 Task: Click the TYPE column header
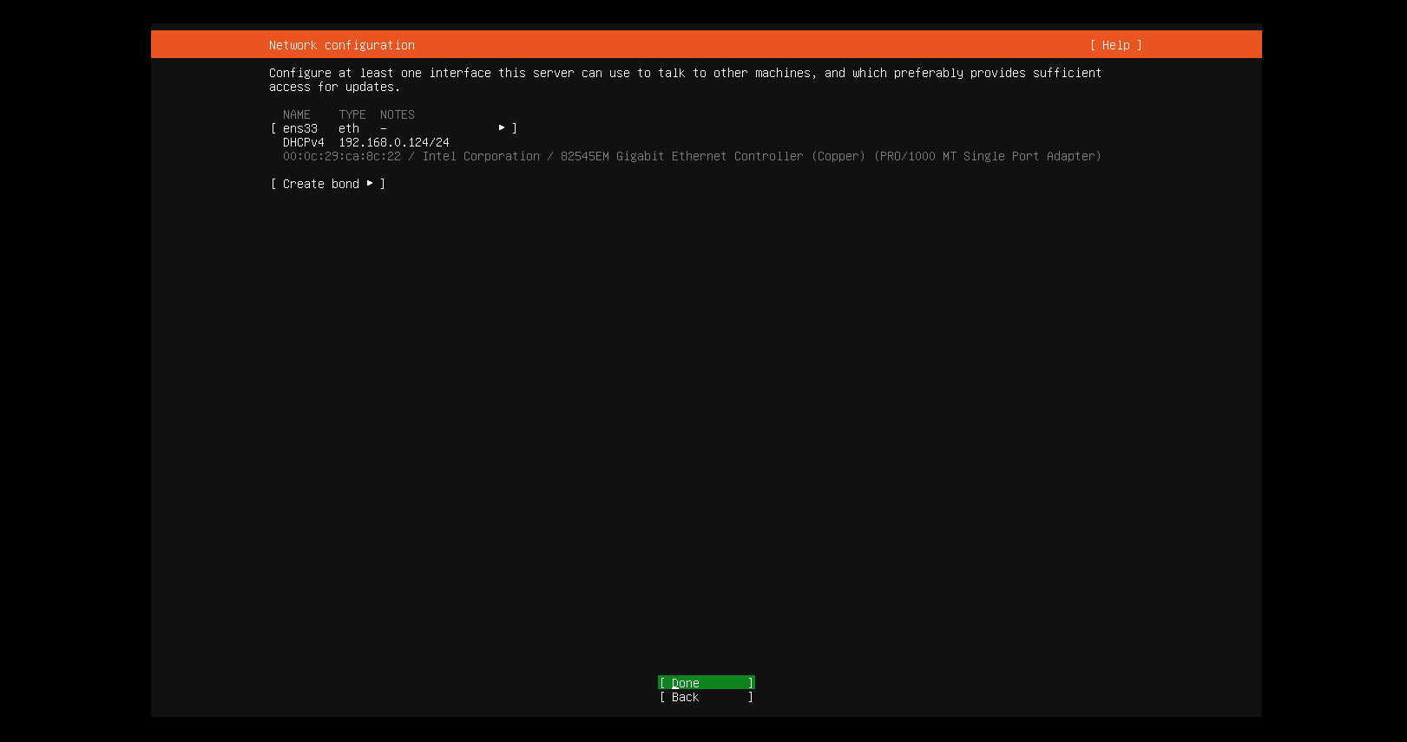coord(352,114)
